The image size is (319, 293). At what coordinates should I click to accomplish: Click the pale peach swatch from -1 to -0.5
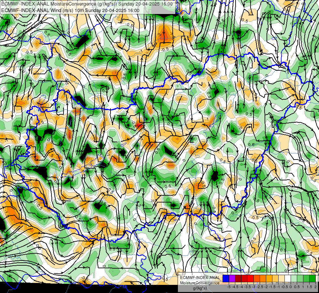[x=282, y=278]
